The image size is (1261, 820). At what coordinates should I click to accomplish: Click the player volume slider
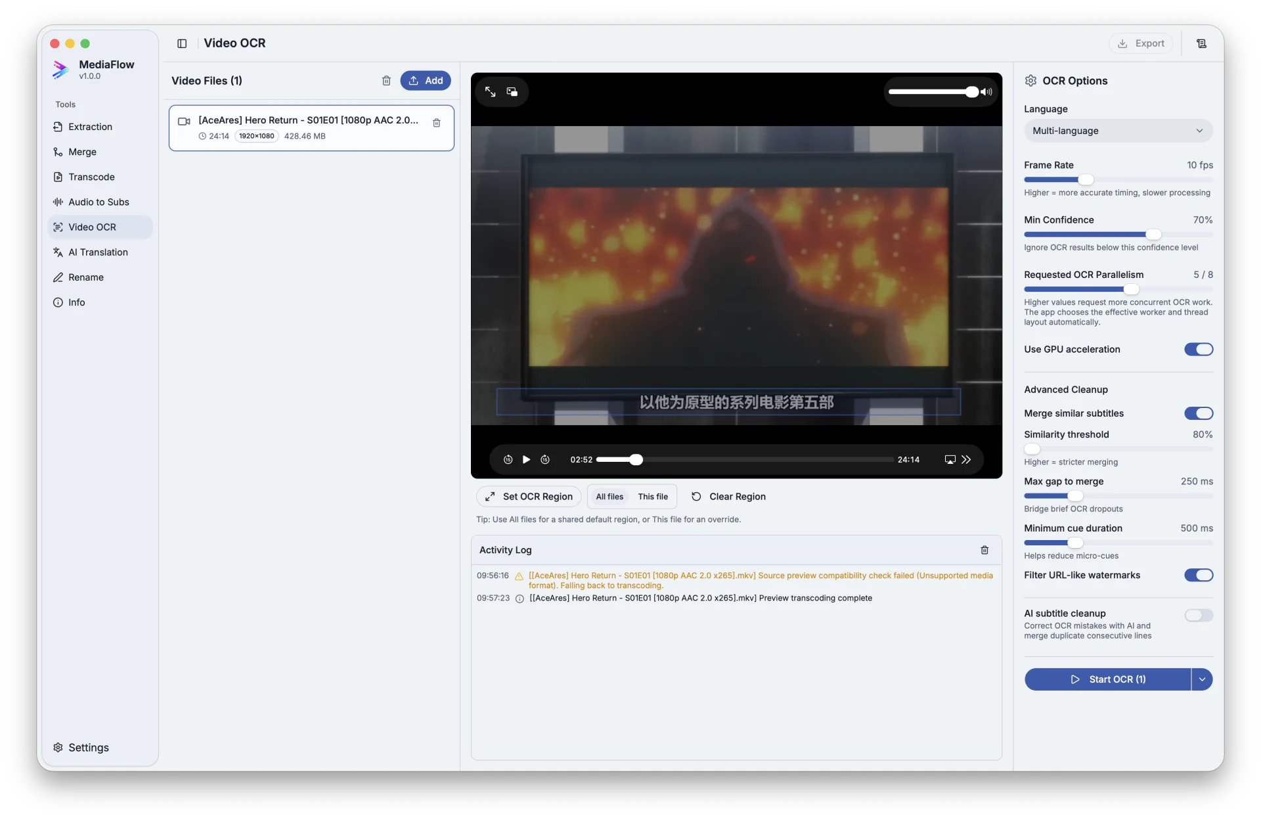click(x=933, y=92)
